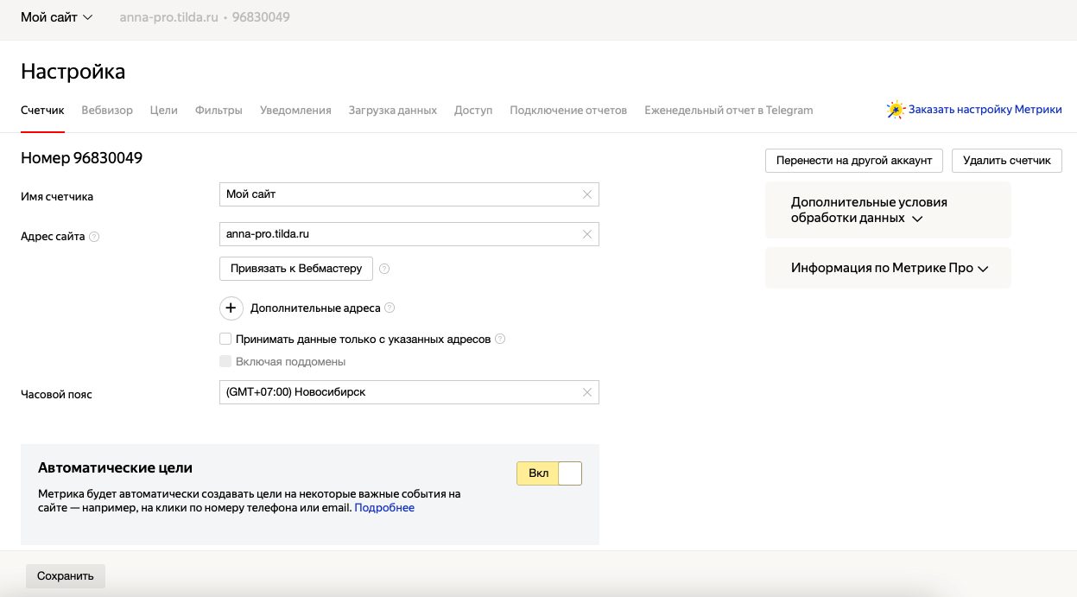
Task: Click Привязать к Вебмастеру button
Action: click(x=296, y=269)
